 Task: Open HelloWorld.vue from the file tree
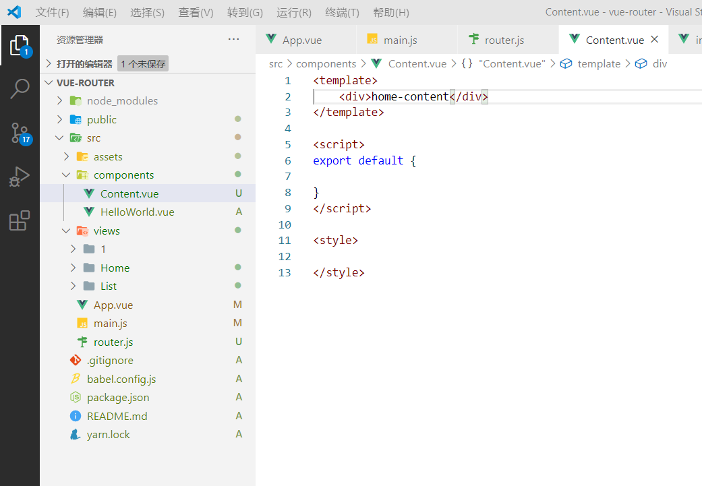148,212
